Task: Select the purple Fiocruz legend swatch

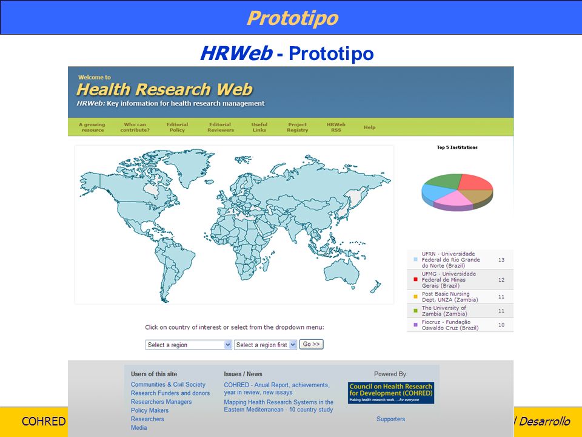Action: [x=415, y=325]
